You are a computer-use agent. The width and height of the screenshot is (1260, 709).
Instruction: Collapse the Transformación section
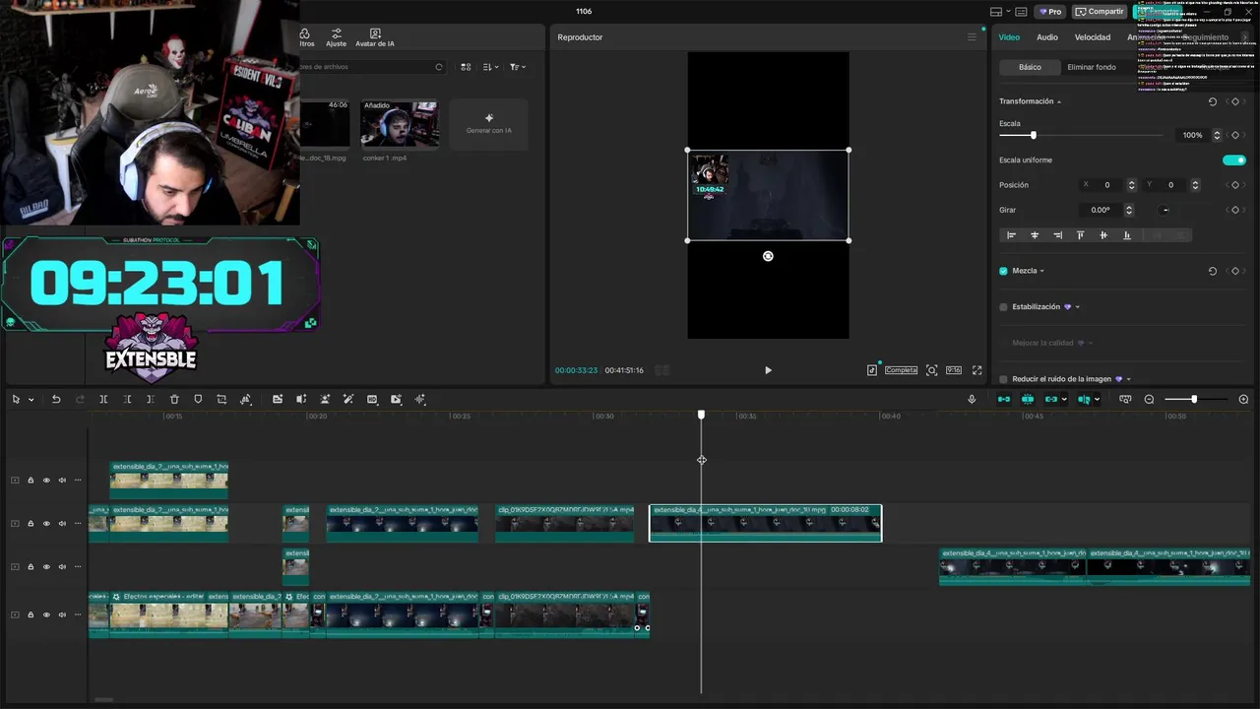coord(1059,101)
